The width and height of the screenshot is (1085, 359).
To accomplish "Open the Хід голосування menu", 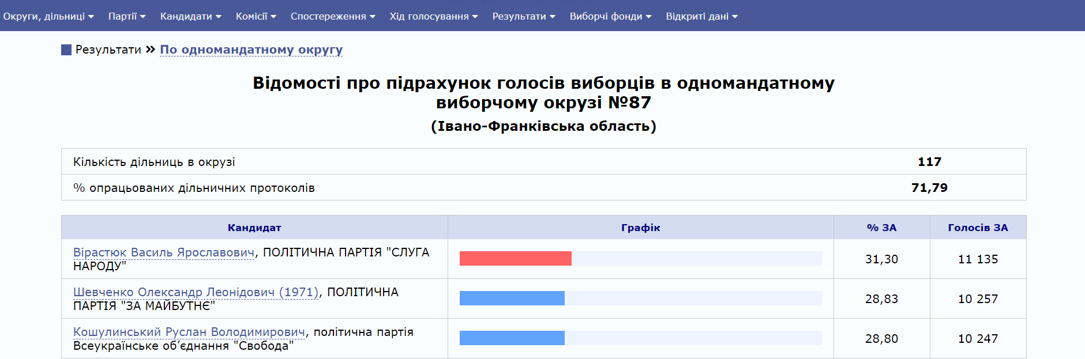I will (x=433, y=16).
